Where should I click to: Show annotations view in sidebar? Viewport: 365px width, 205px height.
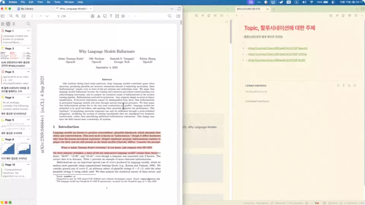click(8, 24)
